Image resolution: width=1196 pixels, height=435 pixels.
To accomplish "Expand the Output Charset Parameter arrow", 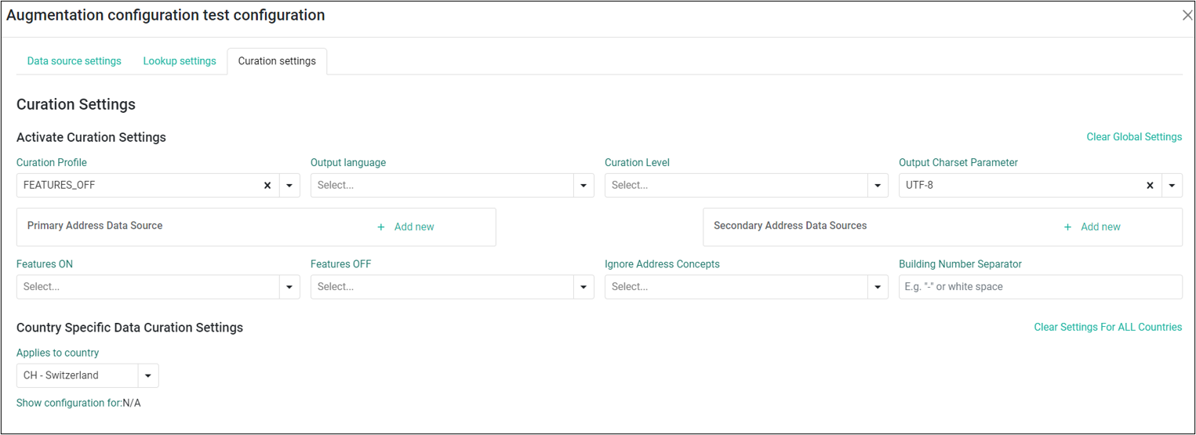I will pos(1172,186).
